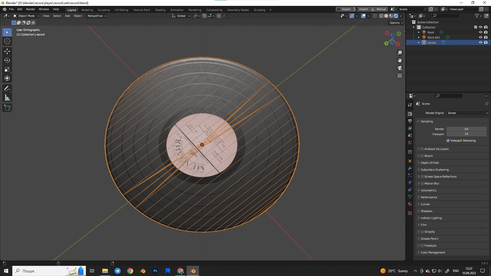Expand the record object in outliner
The width and height of the screenshot is (491, 276).
coord(419,43)
